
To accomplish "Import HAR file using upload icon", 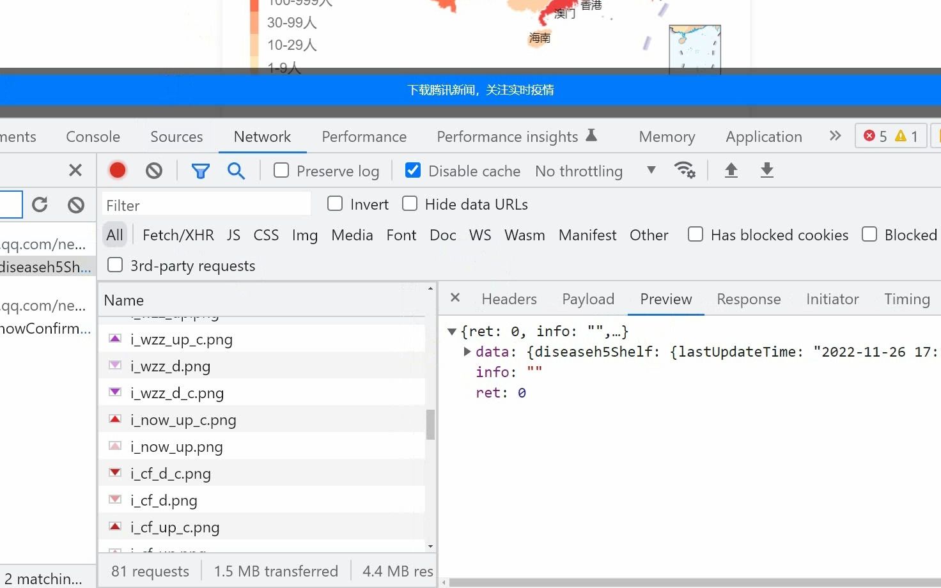I will pyautogui.click(x=731, y=170).
